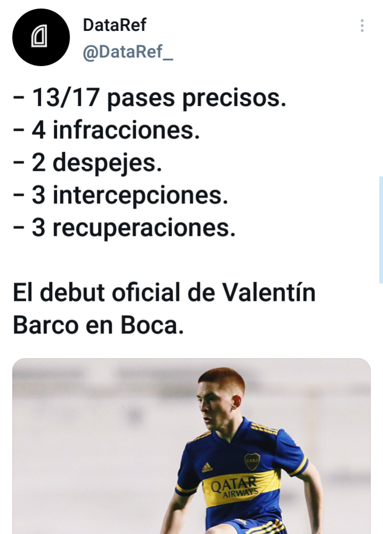Click the Adidas logo on the shirt
The image size is (383, 534).
click(207, 467)
